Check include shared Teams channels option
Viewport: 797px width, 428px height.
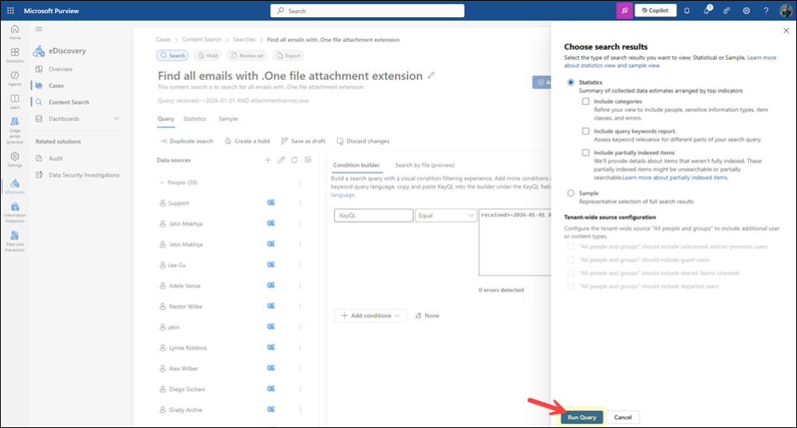pos(571,273)
